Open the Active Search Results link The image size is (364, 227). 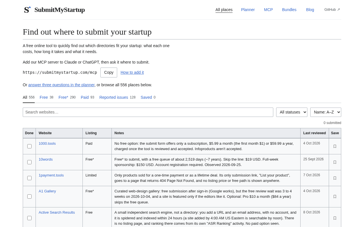57,213
